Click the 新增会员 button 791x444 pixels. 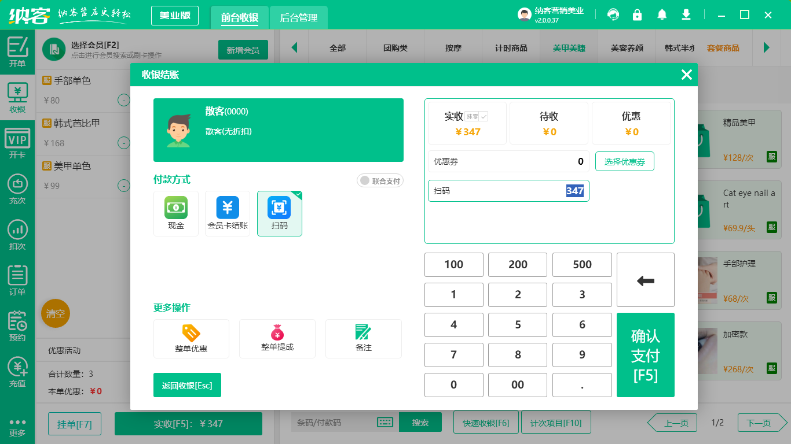pyautogui.click(x=243, y=50)
